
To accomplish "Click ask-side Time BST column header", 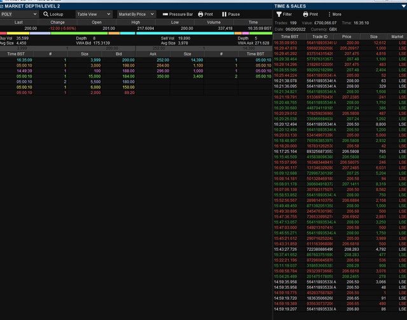I will coord(255,54).
